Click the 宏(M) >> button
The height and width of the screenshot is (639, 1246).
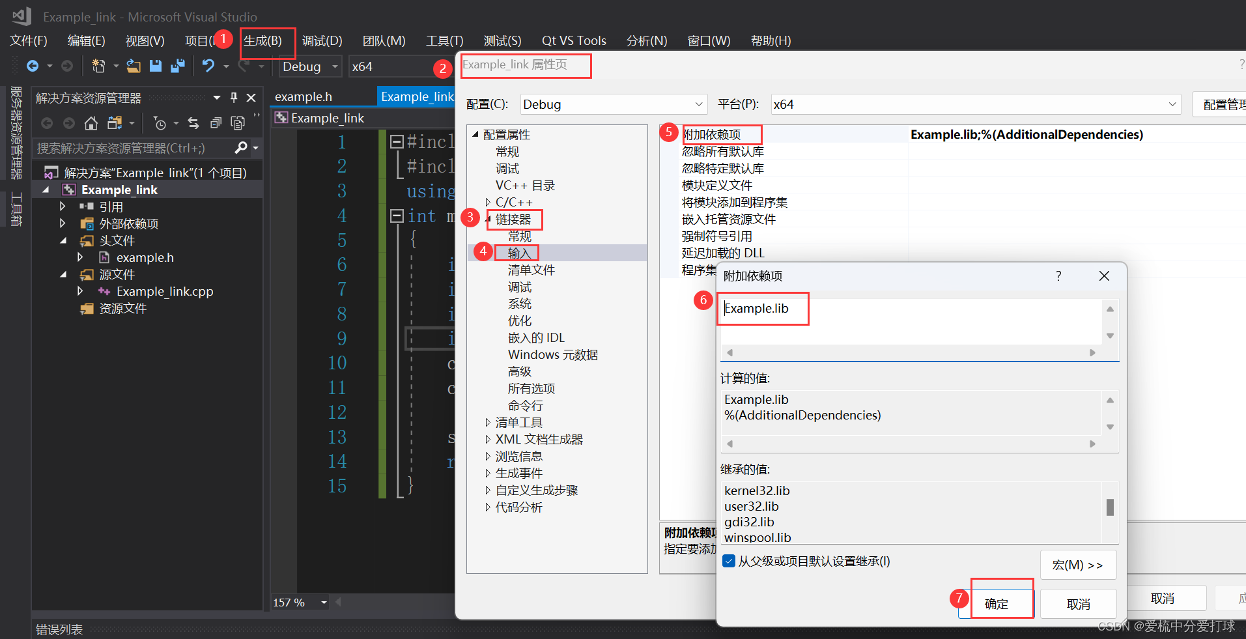[x=1078, y=565]
